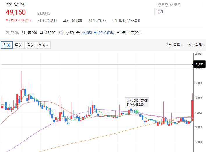The image size is (206, 152).
Task: Click the tooltip value 5일선: 45,220
Action: click(x=135, y=105)
